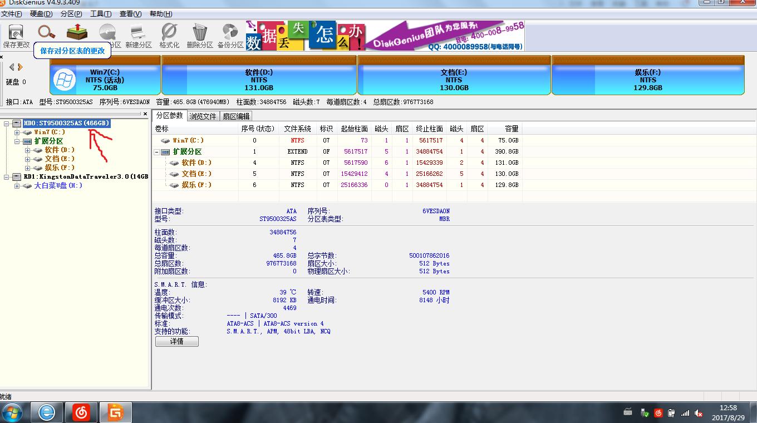Image resolution: width=757 pixels, height=423 pixels.
Task: Select the 文档(E:) row in partition table
Action: point(337,174)
